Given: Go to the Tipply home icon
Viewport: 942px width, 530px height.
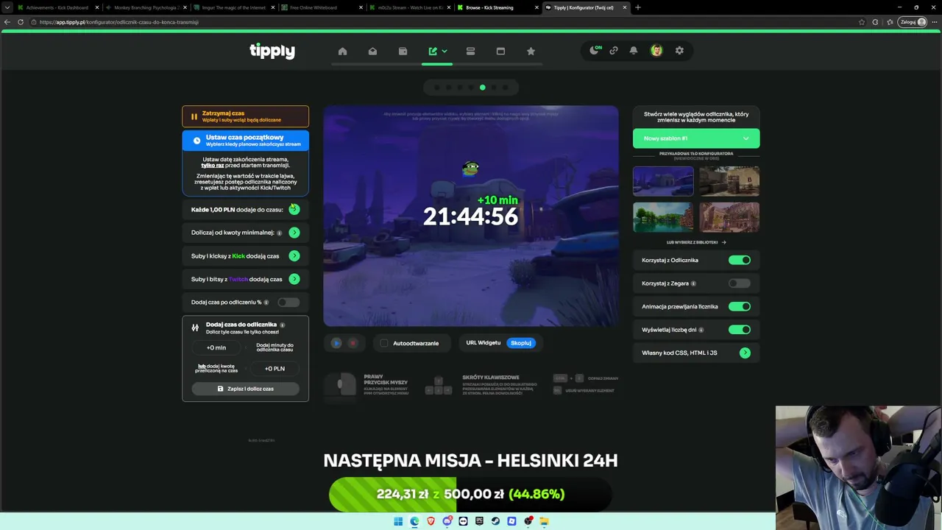Looking at the screenshot, I should (342, 51).
